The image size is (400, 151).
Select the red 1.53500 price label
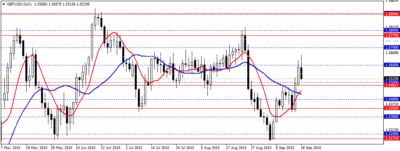[x=391, y=108]
